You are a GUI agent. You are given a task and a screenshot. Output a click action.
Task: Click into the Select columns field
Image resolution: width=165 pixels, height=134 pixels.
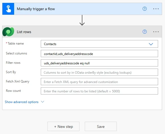coord(99,54)
